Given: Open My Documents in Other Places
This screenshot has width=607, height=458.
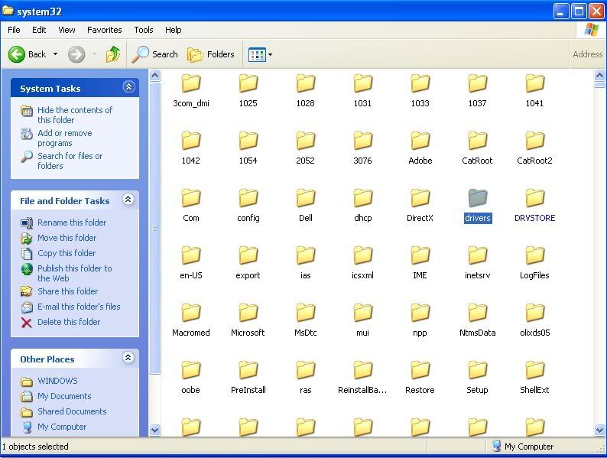Looking at the screenshot, I should coord(64,396).
